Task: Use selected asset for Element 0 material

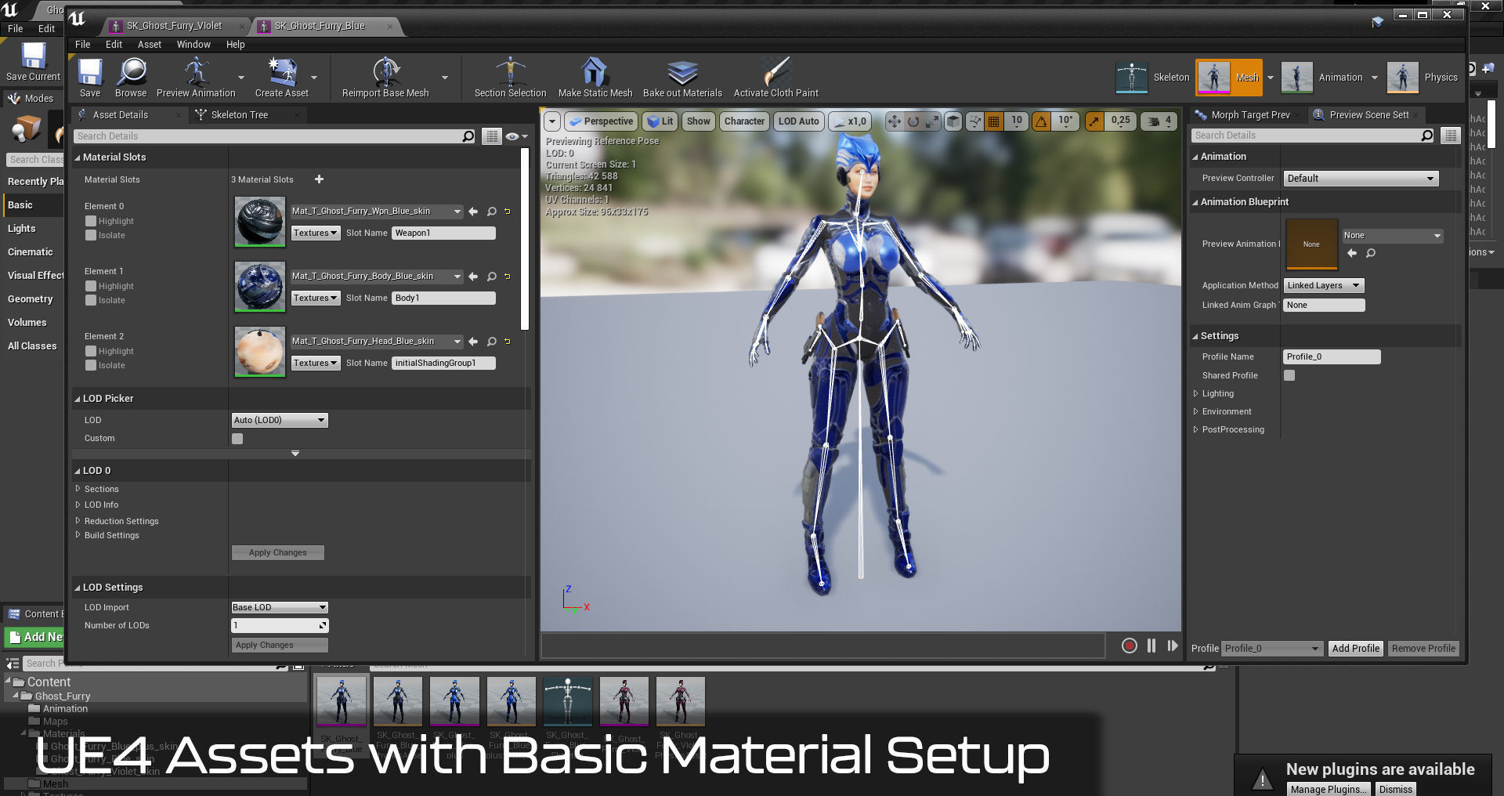Action: click(473, 212)
